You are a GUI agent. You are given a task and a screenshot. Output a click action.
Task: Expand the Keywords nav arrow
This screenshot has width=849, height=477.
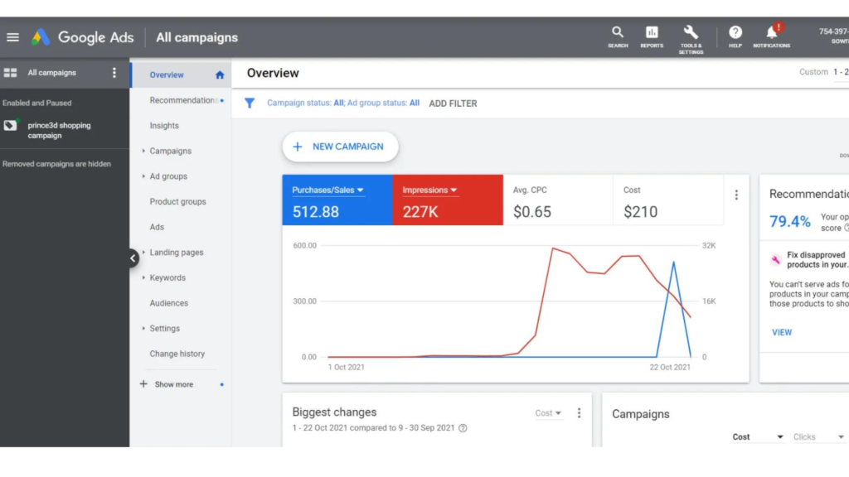pyautogui.click(x=143, y=278)
